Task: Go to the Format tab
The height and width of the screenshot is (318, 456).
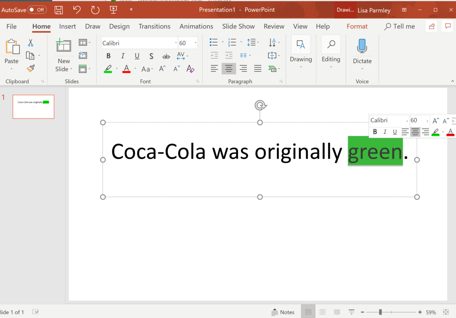Action: (x=357, y=26)
